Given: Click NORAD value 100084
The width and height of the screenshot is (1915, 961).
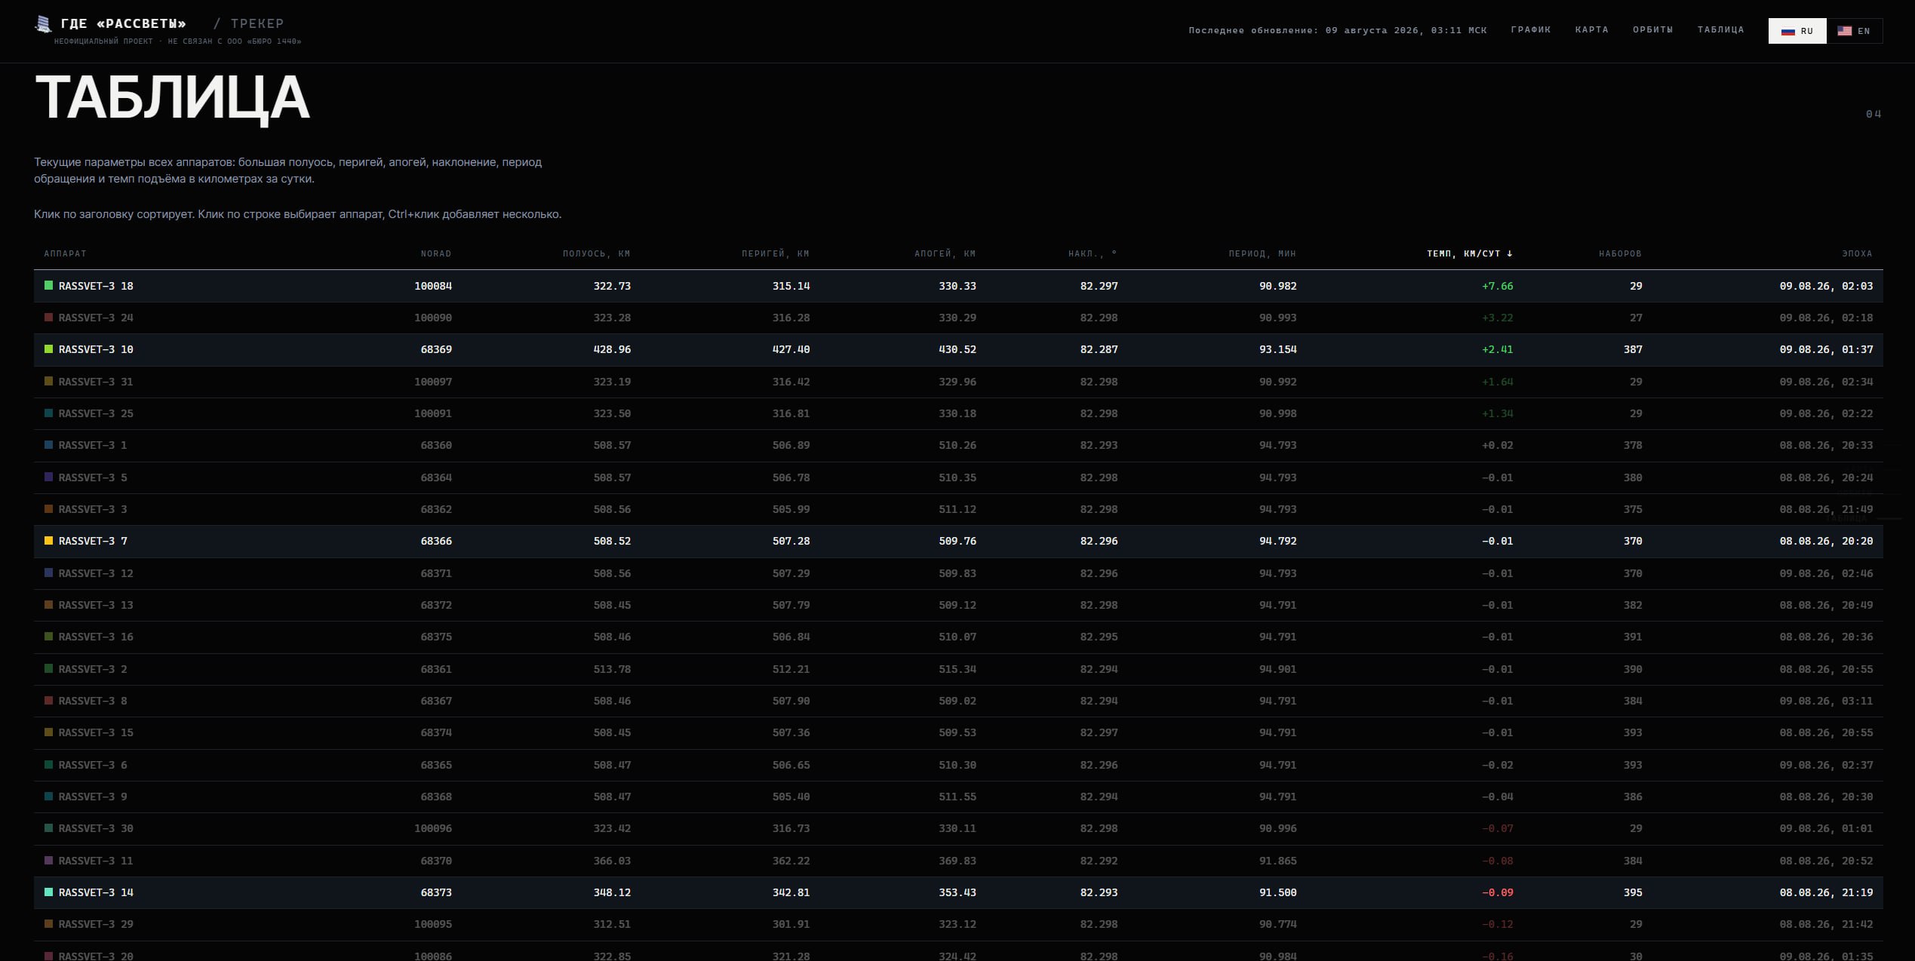Looking at the screenshot, I should click(x=433, y=286).
